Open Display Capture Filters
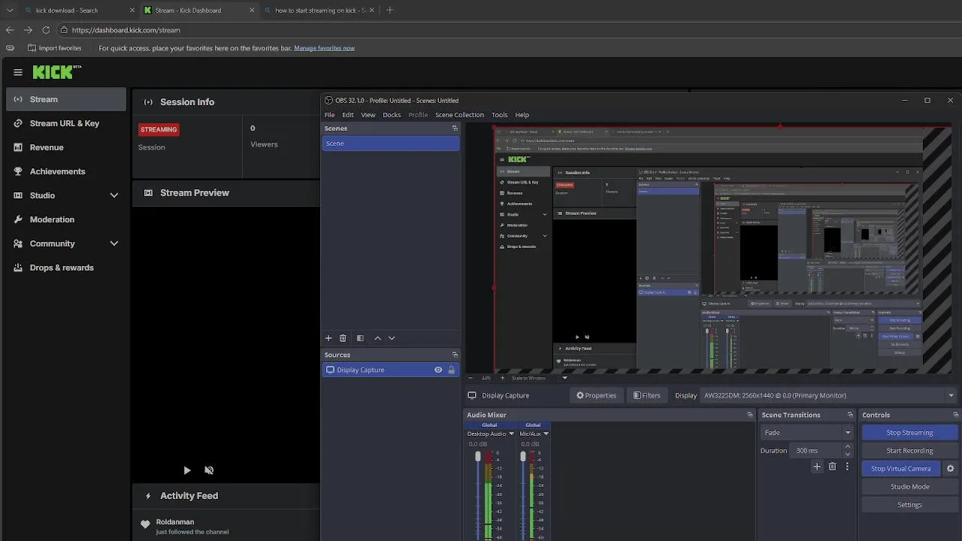Viewport: 962px width, 541px height. [647, 395]
